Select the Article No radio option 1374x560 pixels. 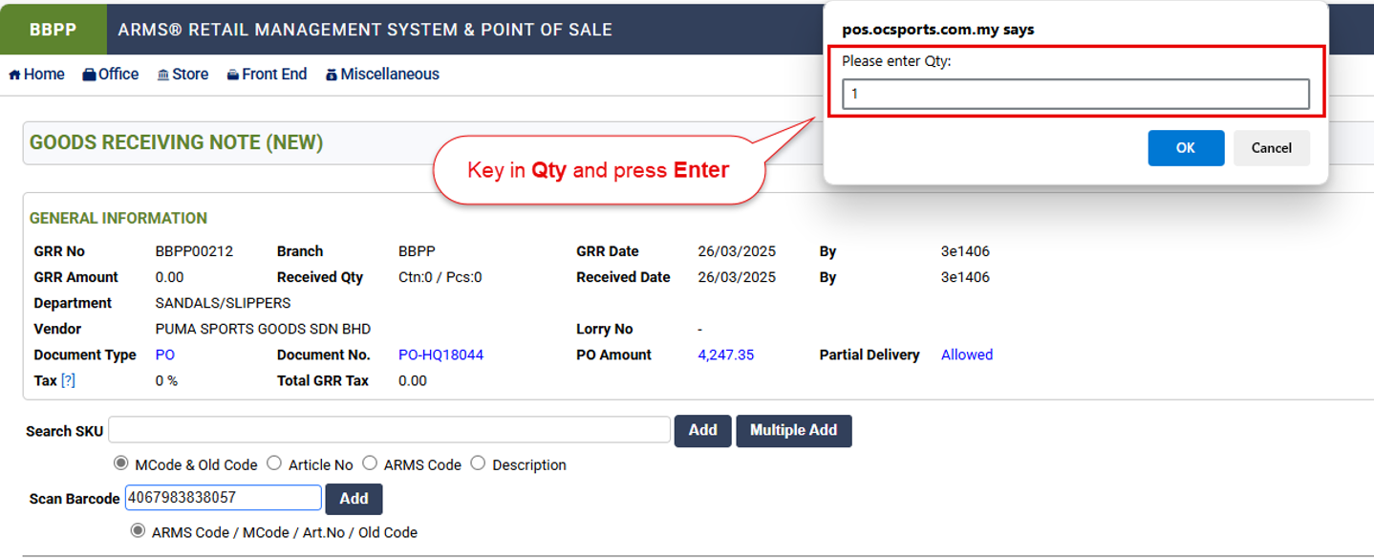tap(274, 463)
